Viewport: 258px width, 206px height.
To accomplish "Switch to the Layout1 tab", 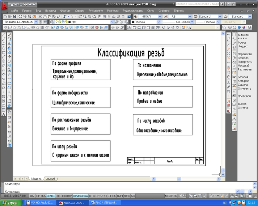I will [50, 179].
